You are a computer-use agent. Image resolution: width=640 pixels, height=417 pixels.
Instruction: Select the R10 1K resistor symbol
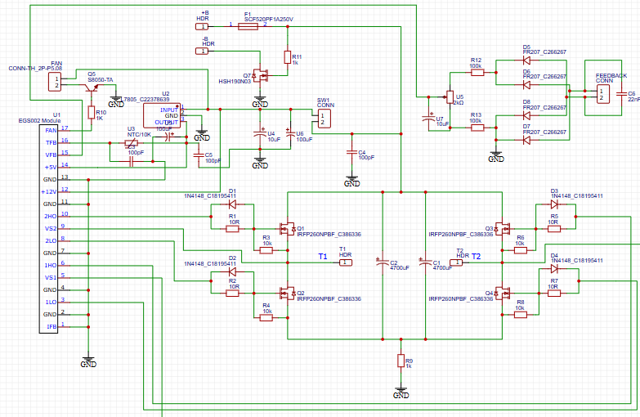[92, 112]
